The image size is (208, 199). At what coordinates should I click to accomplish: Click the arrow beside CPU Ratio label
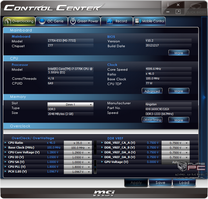[6, 143]
